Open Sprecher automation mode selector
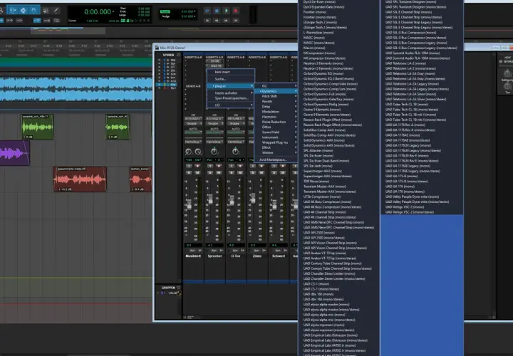 coord(214,133)
